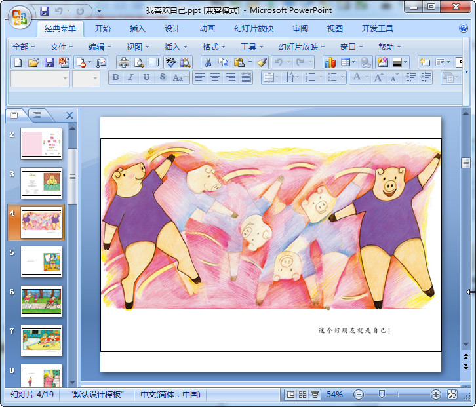Toggle text Shadow formatting

pyautogui.click(x=163, y=77)
